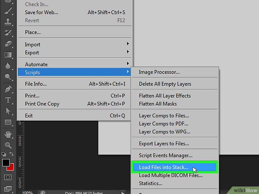Reset to default foreground/background colors
Screen dimensions: 259x194
(x=4, y=154)
